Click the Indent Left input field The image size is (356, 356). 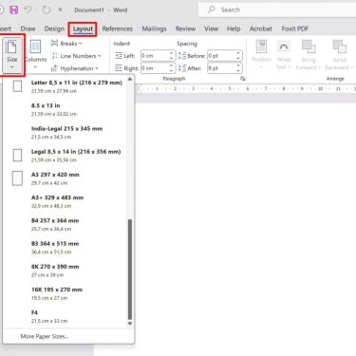[155, 56]
